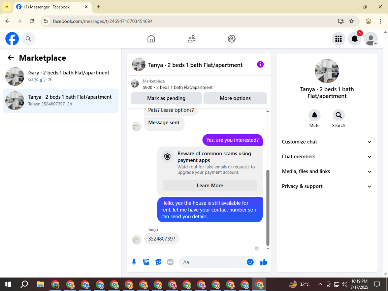Click the chat scrollbar thumb
This screenshot has height=291, width=388.
pyautogui.click(x=268, y=207)
